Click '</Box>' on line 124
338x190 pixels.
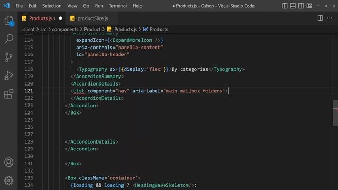pyautogui.click(x=73, y=112)
